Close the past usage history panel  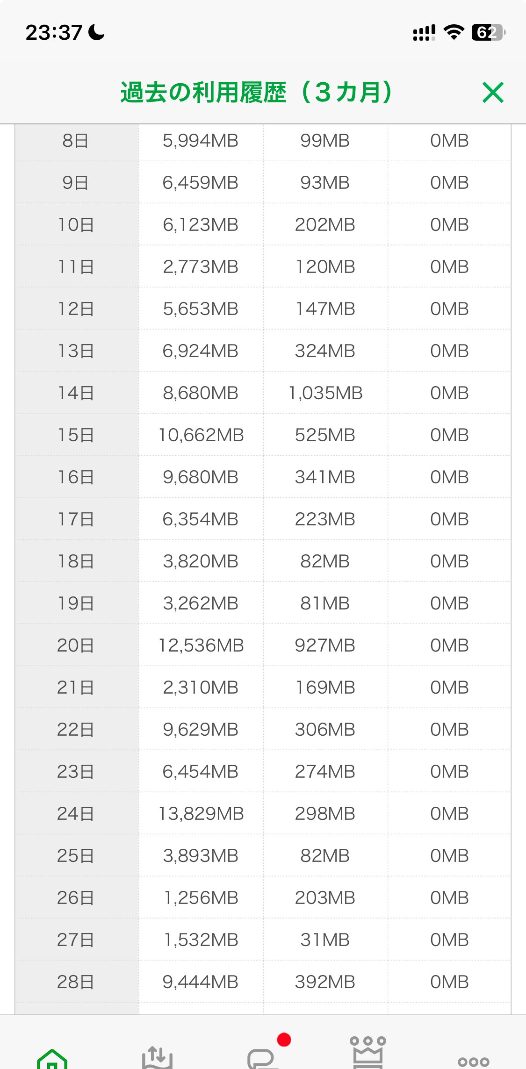pyautogui.click(x=493, y=92)
